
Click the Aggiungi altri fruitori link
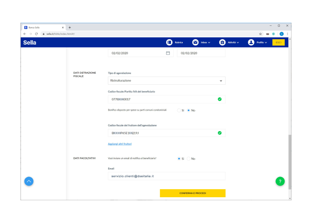119,144
